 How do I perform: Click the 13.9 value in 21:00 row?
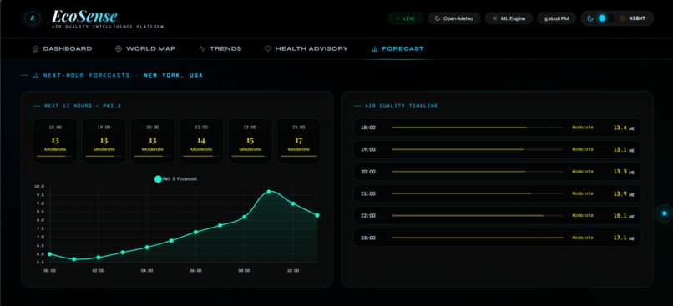point(620,193)
